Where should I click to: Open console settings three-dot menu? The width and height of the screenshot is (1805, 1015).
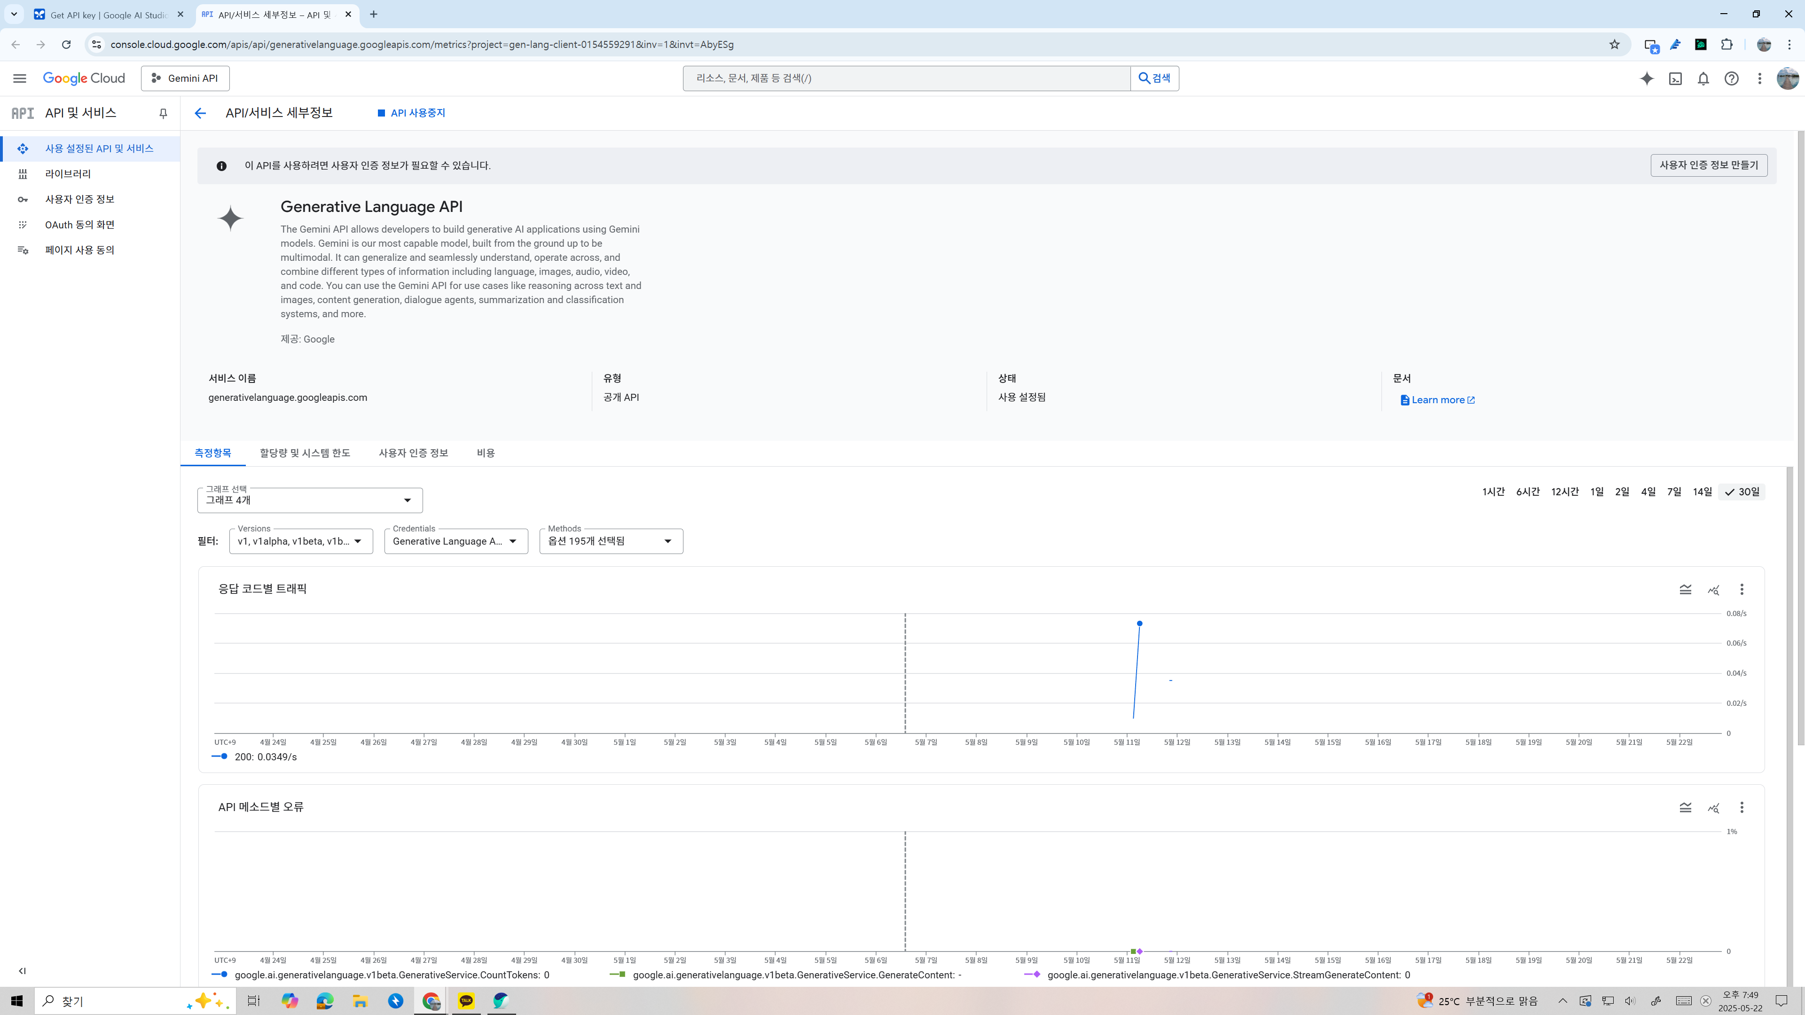click(x=1759, y=78)
